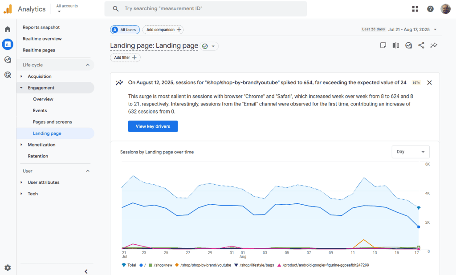This screenshot has height=275, width=456.
Task: Open the Insights sparkline icon
Action: pyautogui.click(x=434, y=45)
